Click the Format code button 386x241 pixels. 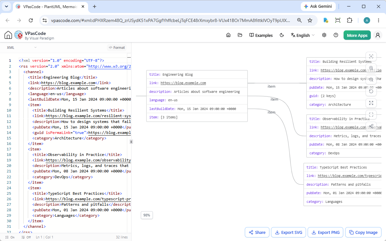pyautogui.click(x=117, y=48)
